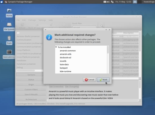Viewport: 155px width, 115px height.
Task: Open the mail envelope tray icon
Action: 105,2
